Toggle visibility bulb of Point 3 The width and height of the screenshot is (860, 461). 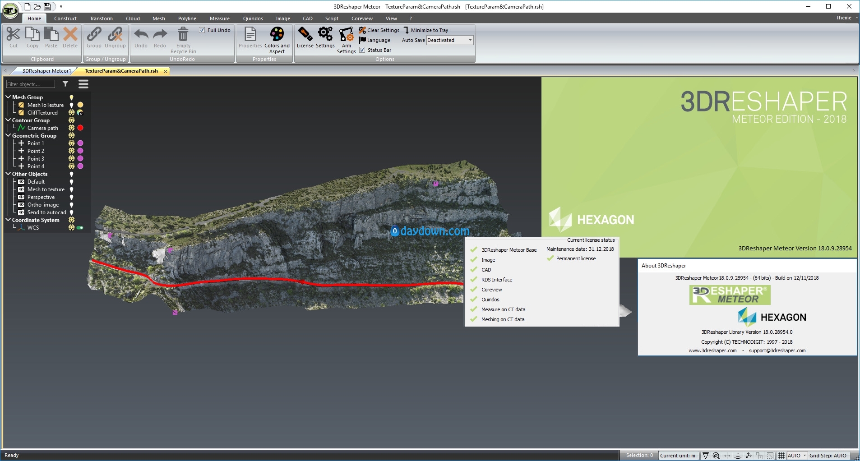pyautogui.click(x=71, y=159)
